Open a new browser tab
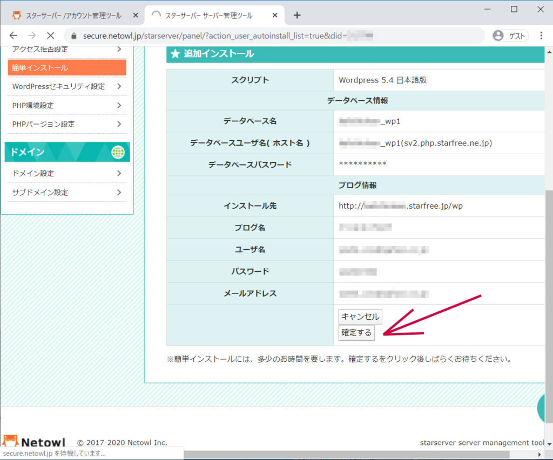 coord(297,15)
